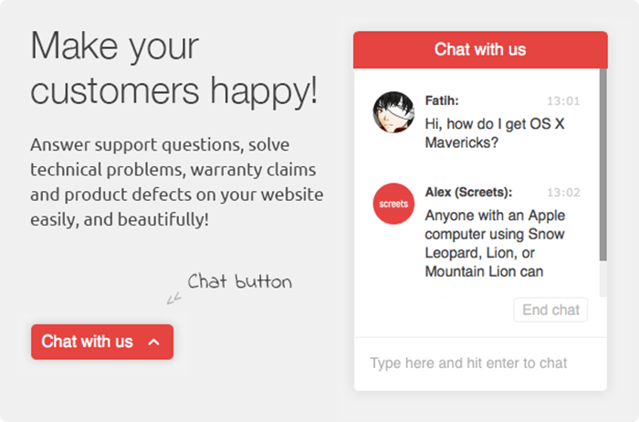Click Fatih's OS X Mavericks question
Screen dimensions: 639x422
(496, 132)
